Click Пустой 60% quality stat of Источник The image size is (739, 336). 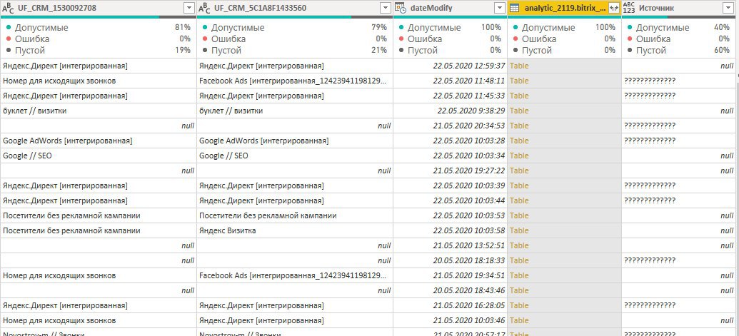coord(679,51)
